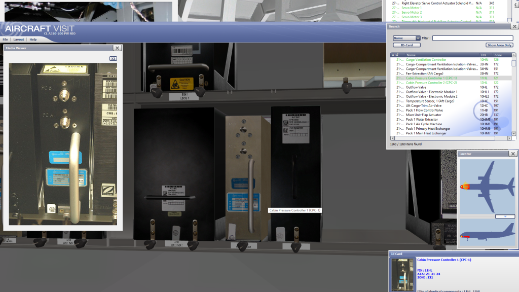Click the Show Area Only button

click(499, 45)
